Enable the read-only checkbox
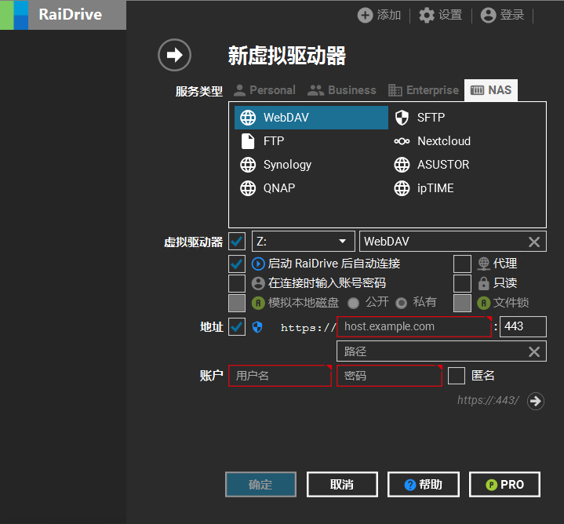This screenshot has height=524, width=564. 462,283
